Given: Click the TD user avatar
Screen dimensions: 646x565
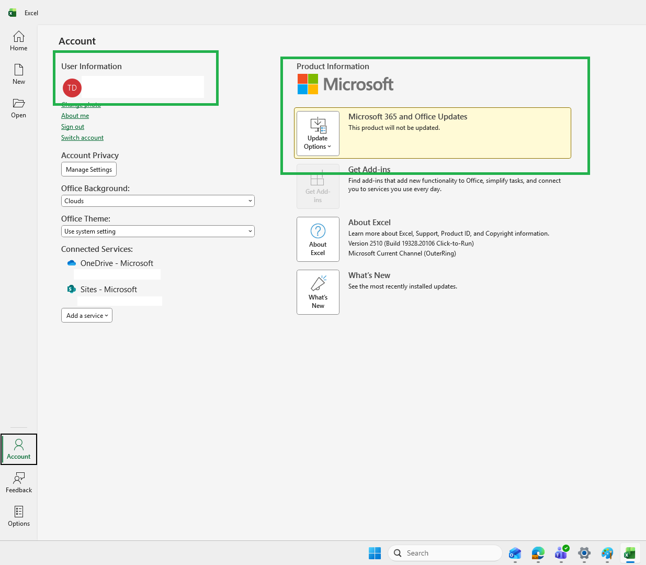Looking at the screenshot, I should [x=72, y=88].
